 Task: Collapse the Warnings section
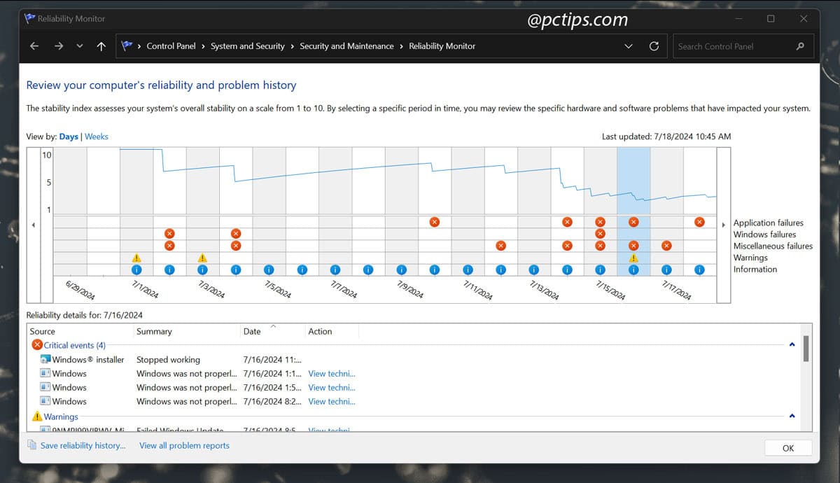792,416
